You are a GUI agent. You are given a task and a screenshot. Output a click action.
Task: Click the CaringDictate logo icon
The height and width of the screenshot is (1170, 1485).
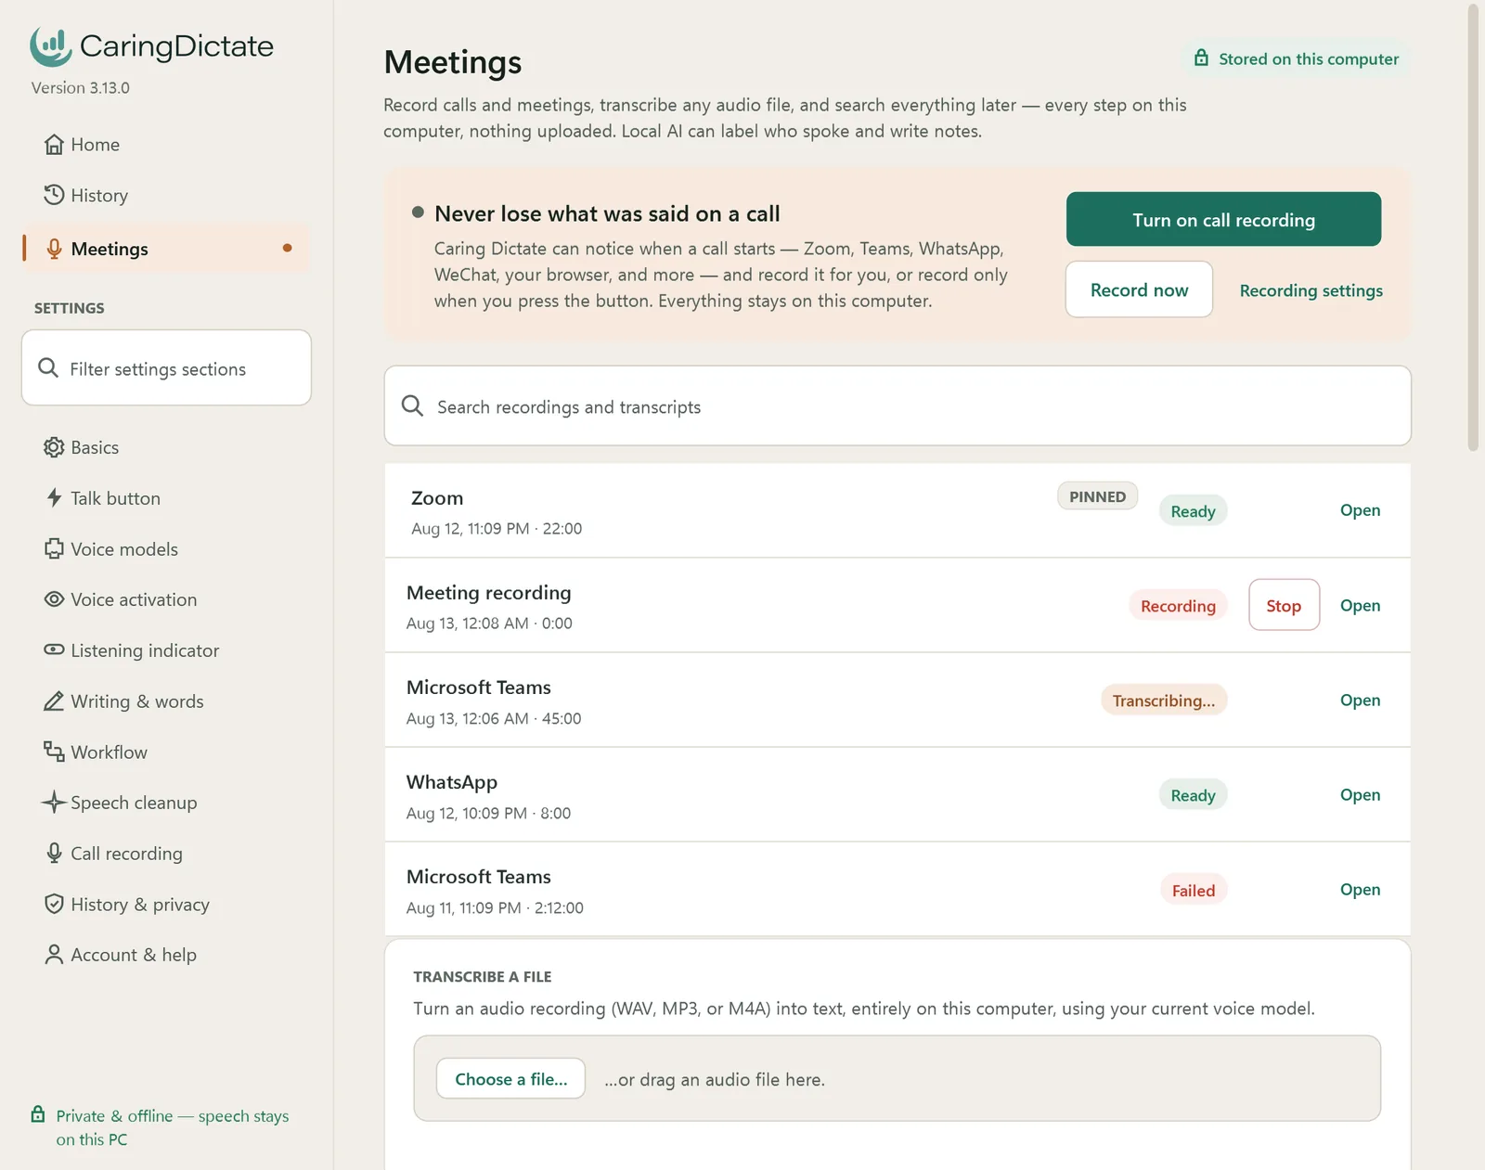tap(50, 45)
